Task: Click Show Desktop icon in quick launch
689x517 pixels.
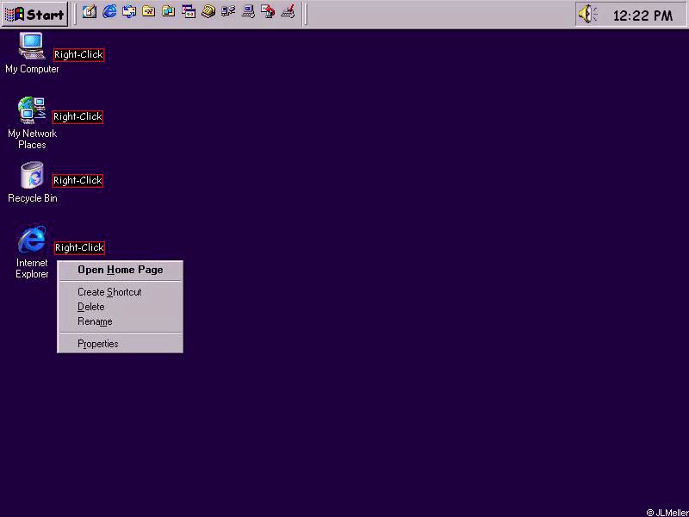Action: [90, 12]
